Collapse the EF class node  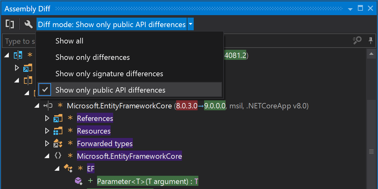[57, 169]
